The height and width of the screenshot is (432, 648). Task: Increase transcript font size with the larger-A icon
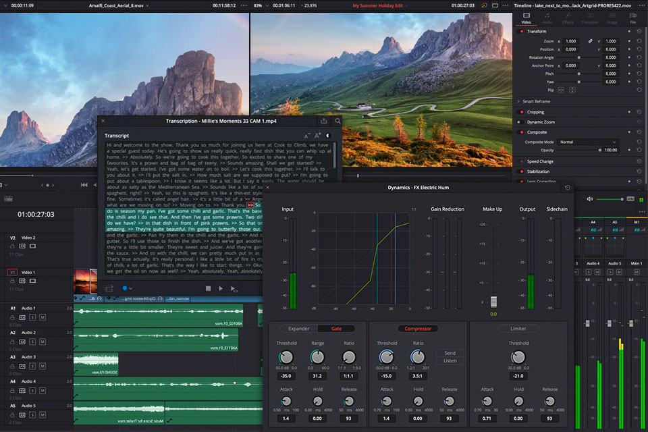point(317,136)
